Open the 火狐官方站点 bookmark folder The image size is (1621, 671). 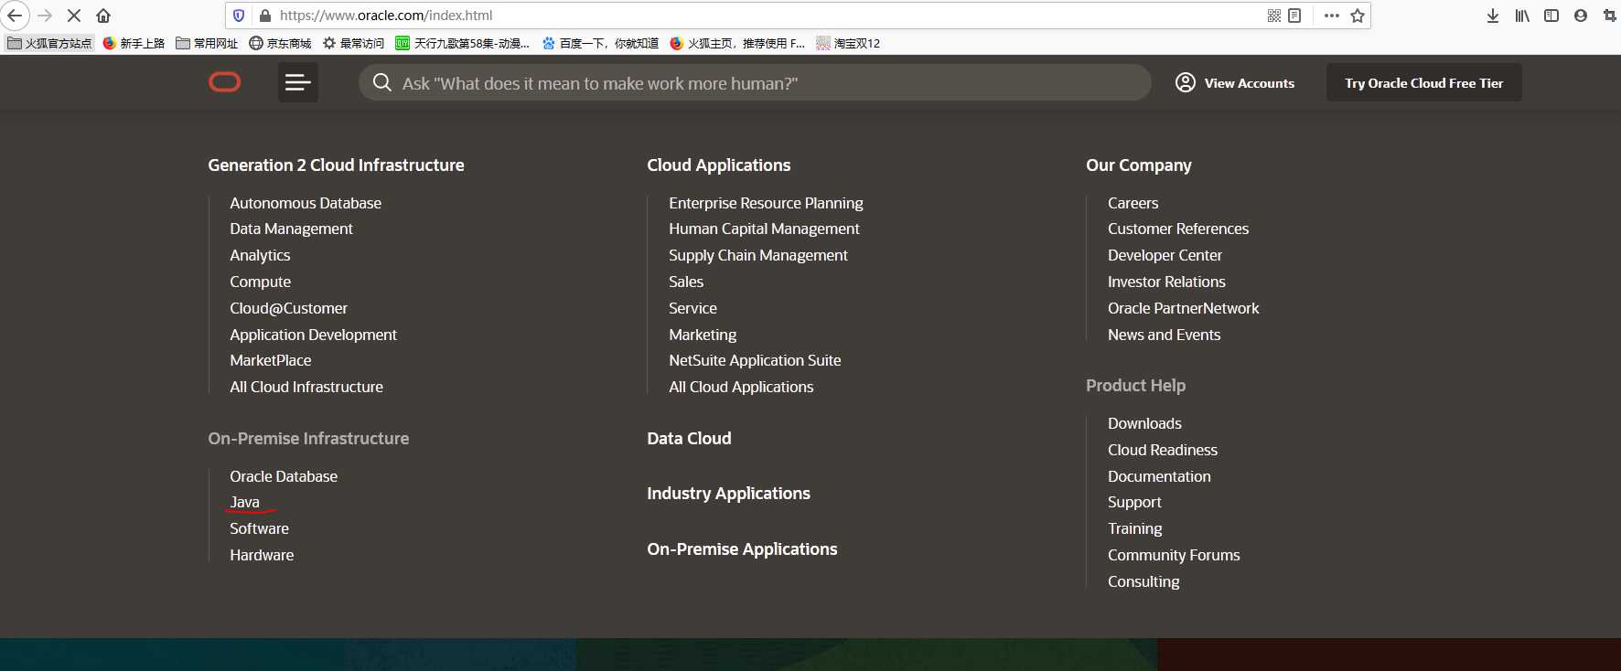[50, 43]
